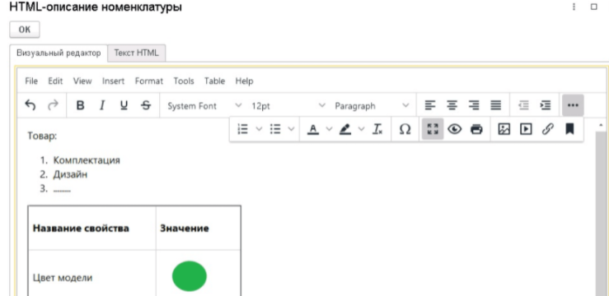This screenshot has height=296, width=609.
Task: Expand bullet list style options
Action: click(291, 129)
